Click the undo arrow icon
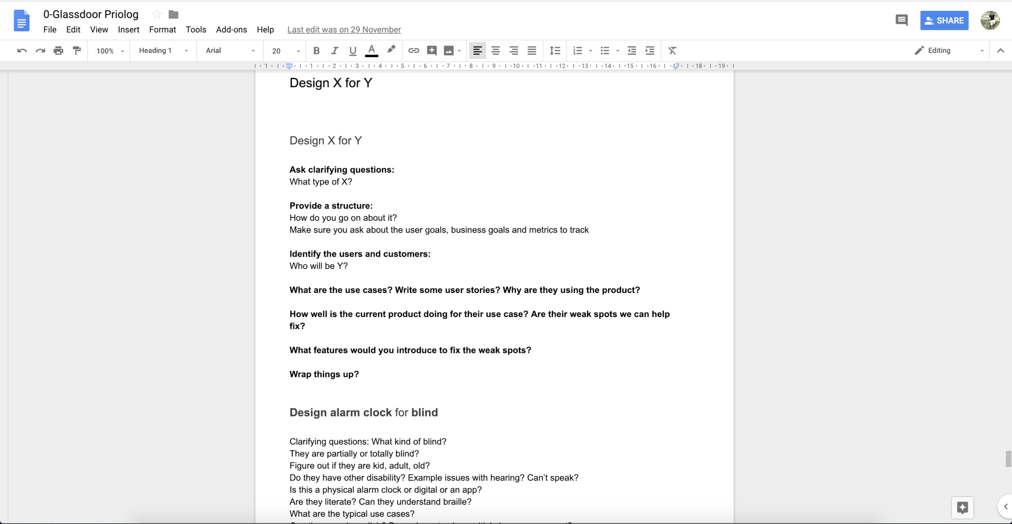 [x=21, y=51]
